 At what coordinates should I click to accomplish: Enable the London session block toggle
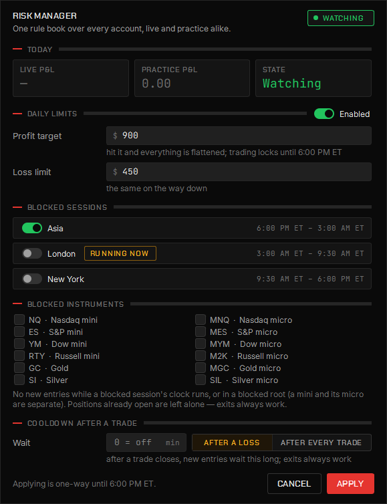tap(32, 253)
